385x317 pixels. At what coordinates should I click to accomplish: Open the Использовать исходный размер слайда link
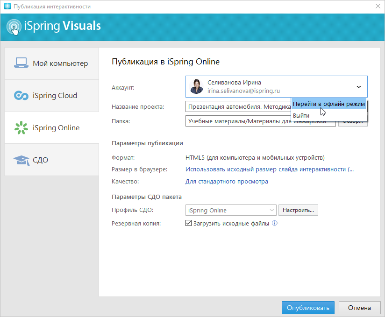[269, 169]
